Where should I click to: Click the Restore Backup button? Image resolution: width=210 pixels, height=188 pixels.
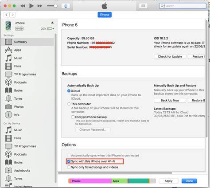[197, 101]
